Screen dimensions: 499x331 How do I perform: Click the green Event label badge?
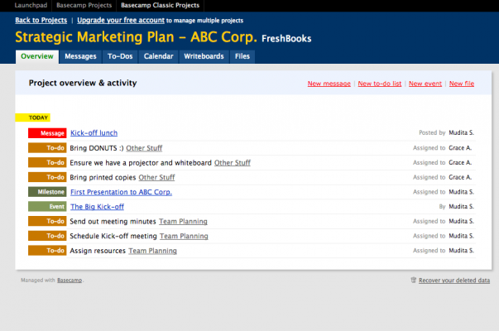(47, 207)
